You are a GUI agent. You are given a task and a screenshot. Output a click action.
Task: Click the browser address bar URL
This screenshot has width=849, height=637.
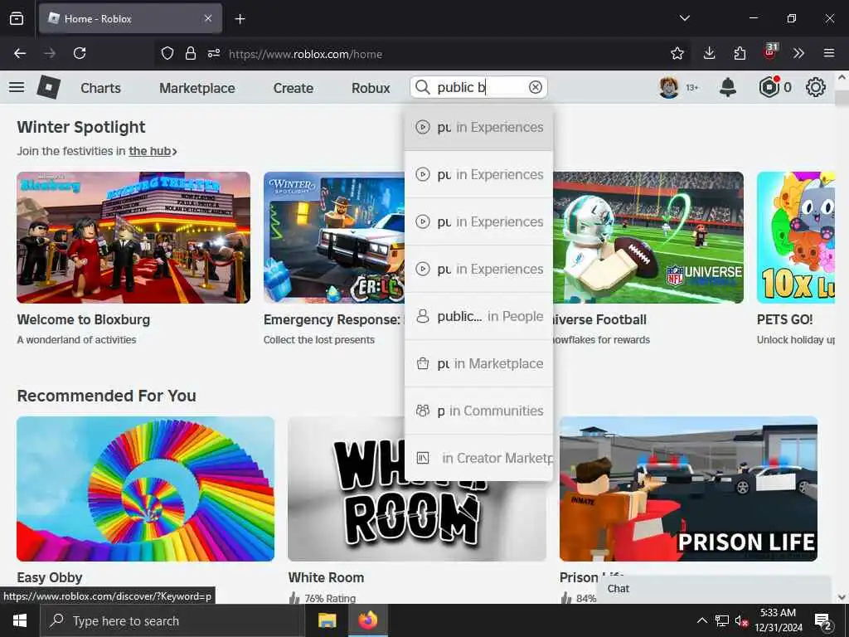(x=305, y=54)
